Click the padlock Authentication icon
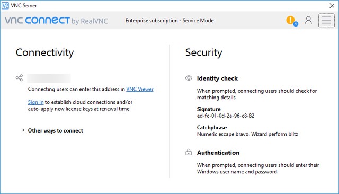 [x=189, y=152]
